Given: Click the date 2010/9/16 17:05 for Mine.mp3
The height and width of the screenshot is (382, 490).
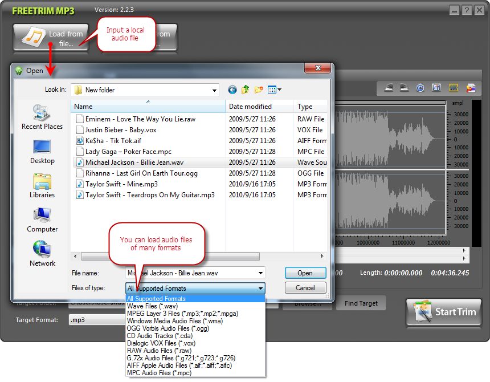Looking at the screenshot, I should point(252,184).
